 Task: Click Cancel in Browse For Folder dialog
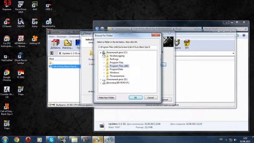[150, 98]
